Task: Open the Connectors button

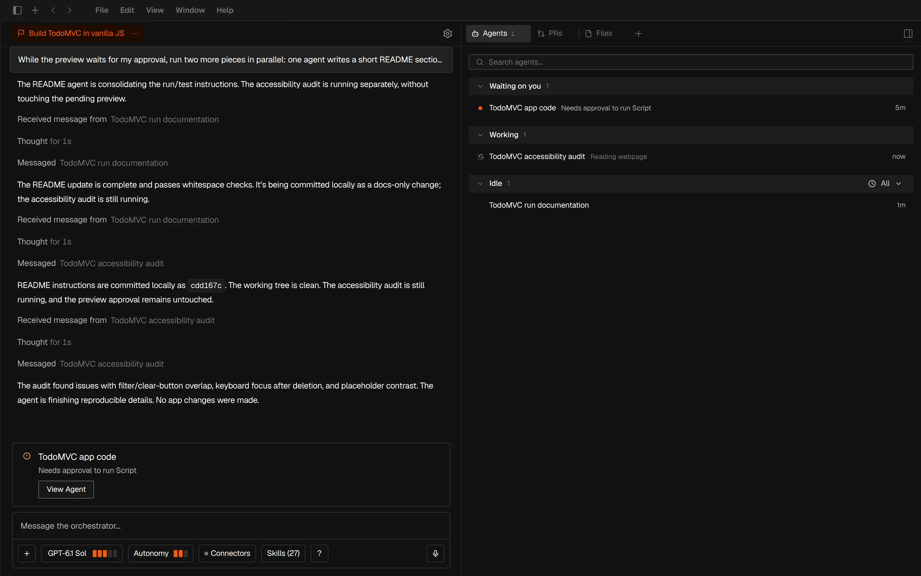Action: [227, 553]
